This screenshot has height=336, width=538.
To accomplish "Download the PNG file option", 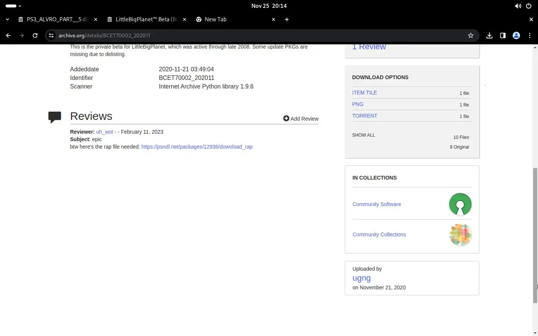I will point(358,104).
